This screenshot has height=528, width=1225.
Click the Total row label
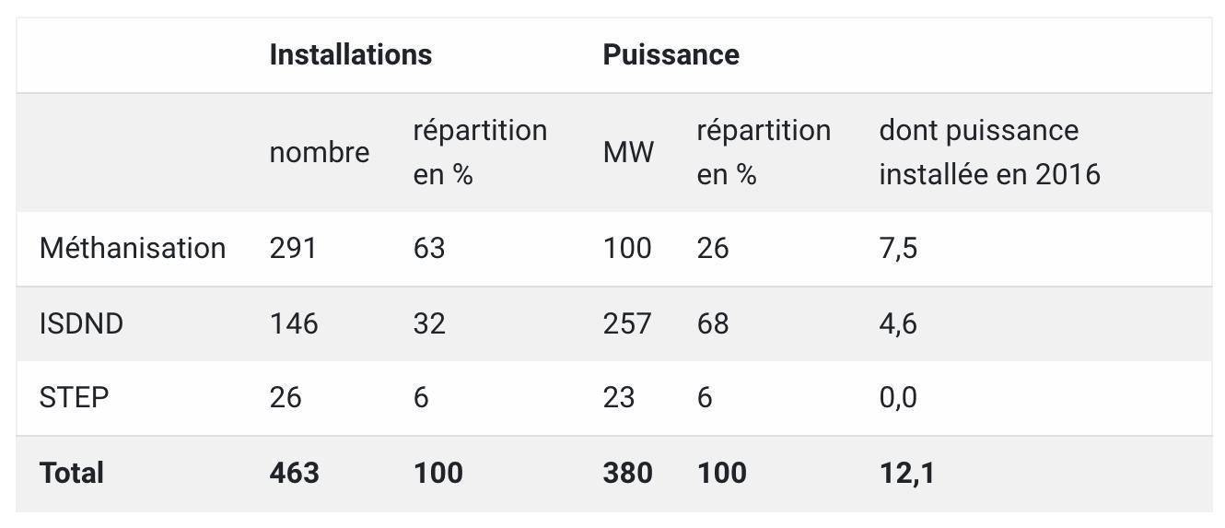coord(72,473)
